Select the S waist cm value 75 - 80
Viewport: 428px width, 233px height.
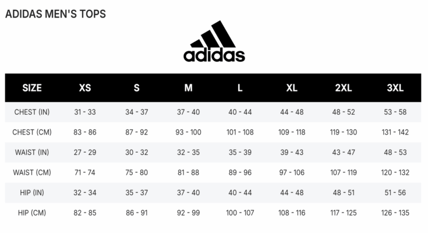[136, 172]
